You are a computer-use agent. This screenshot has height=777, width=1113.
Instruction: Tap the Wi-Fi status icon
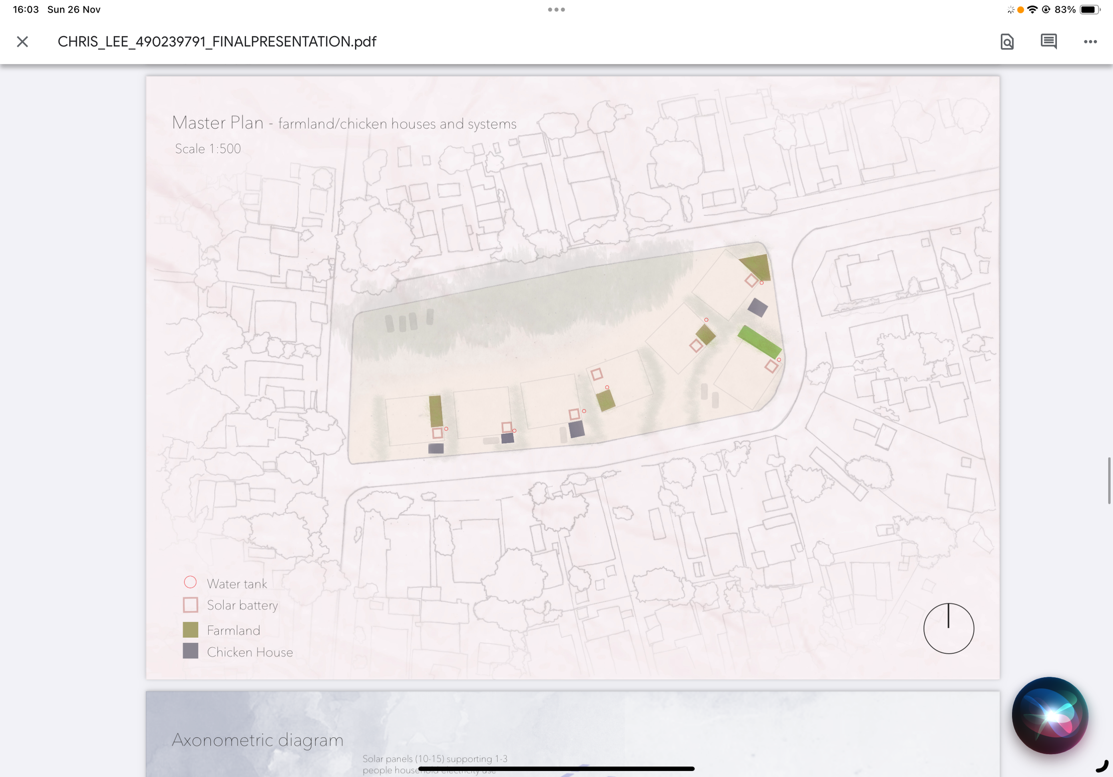(1032, 10)
